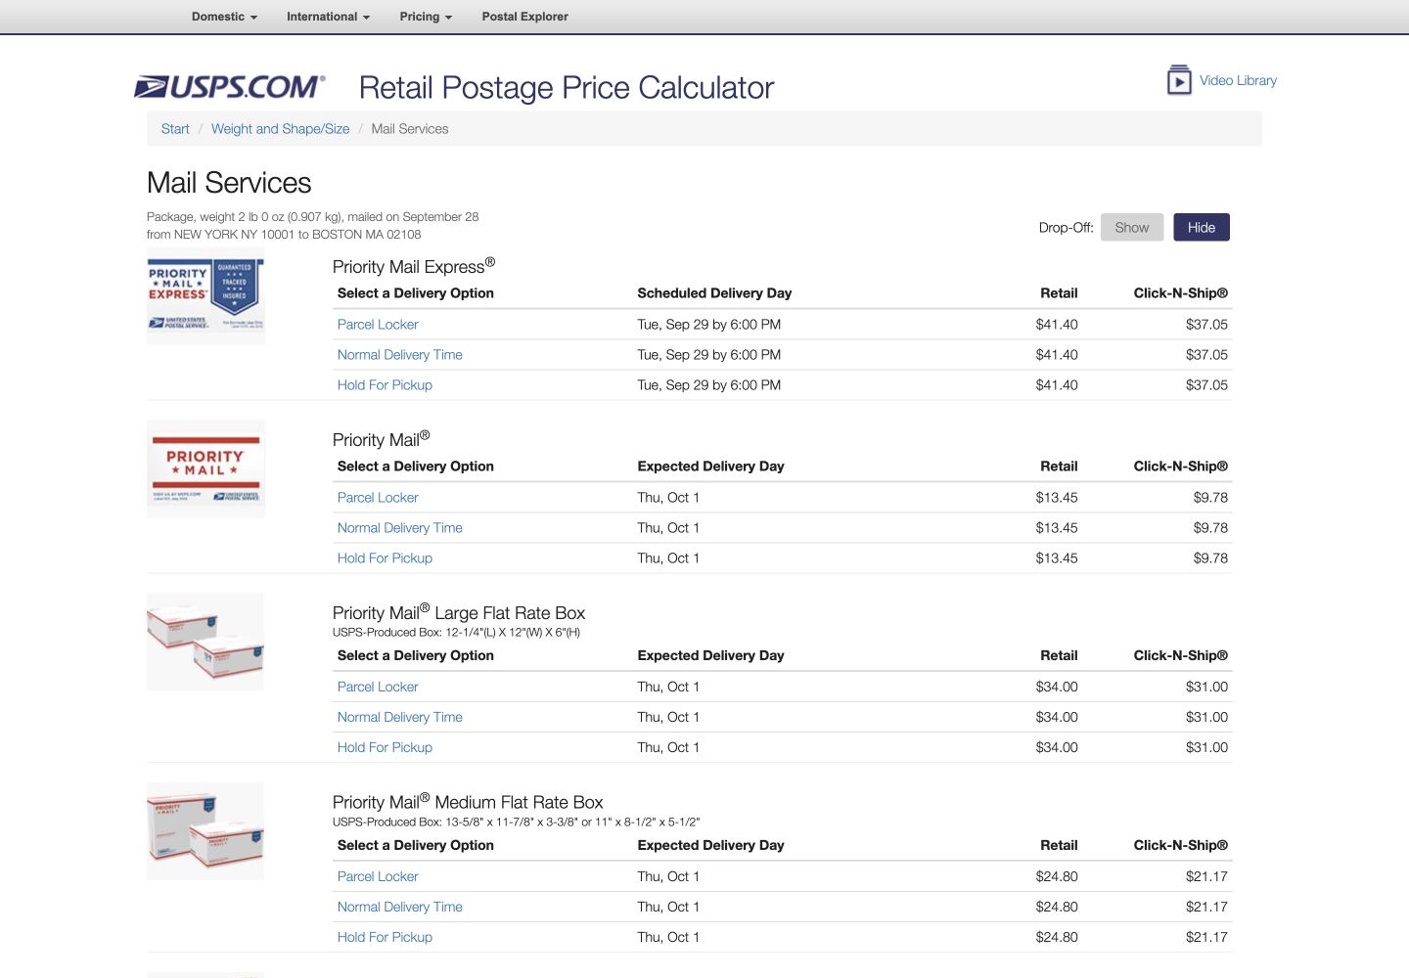This screenshot has height=978, width=1409.
Task: Click $34.00 retail price in Large Flat Rate Parcel Locker row
Action: (x=1057, y=688)
